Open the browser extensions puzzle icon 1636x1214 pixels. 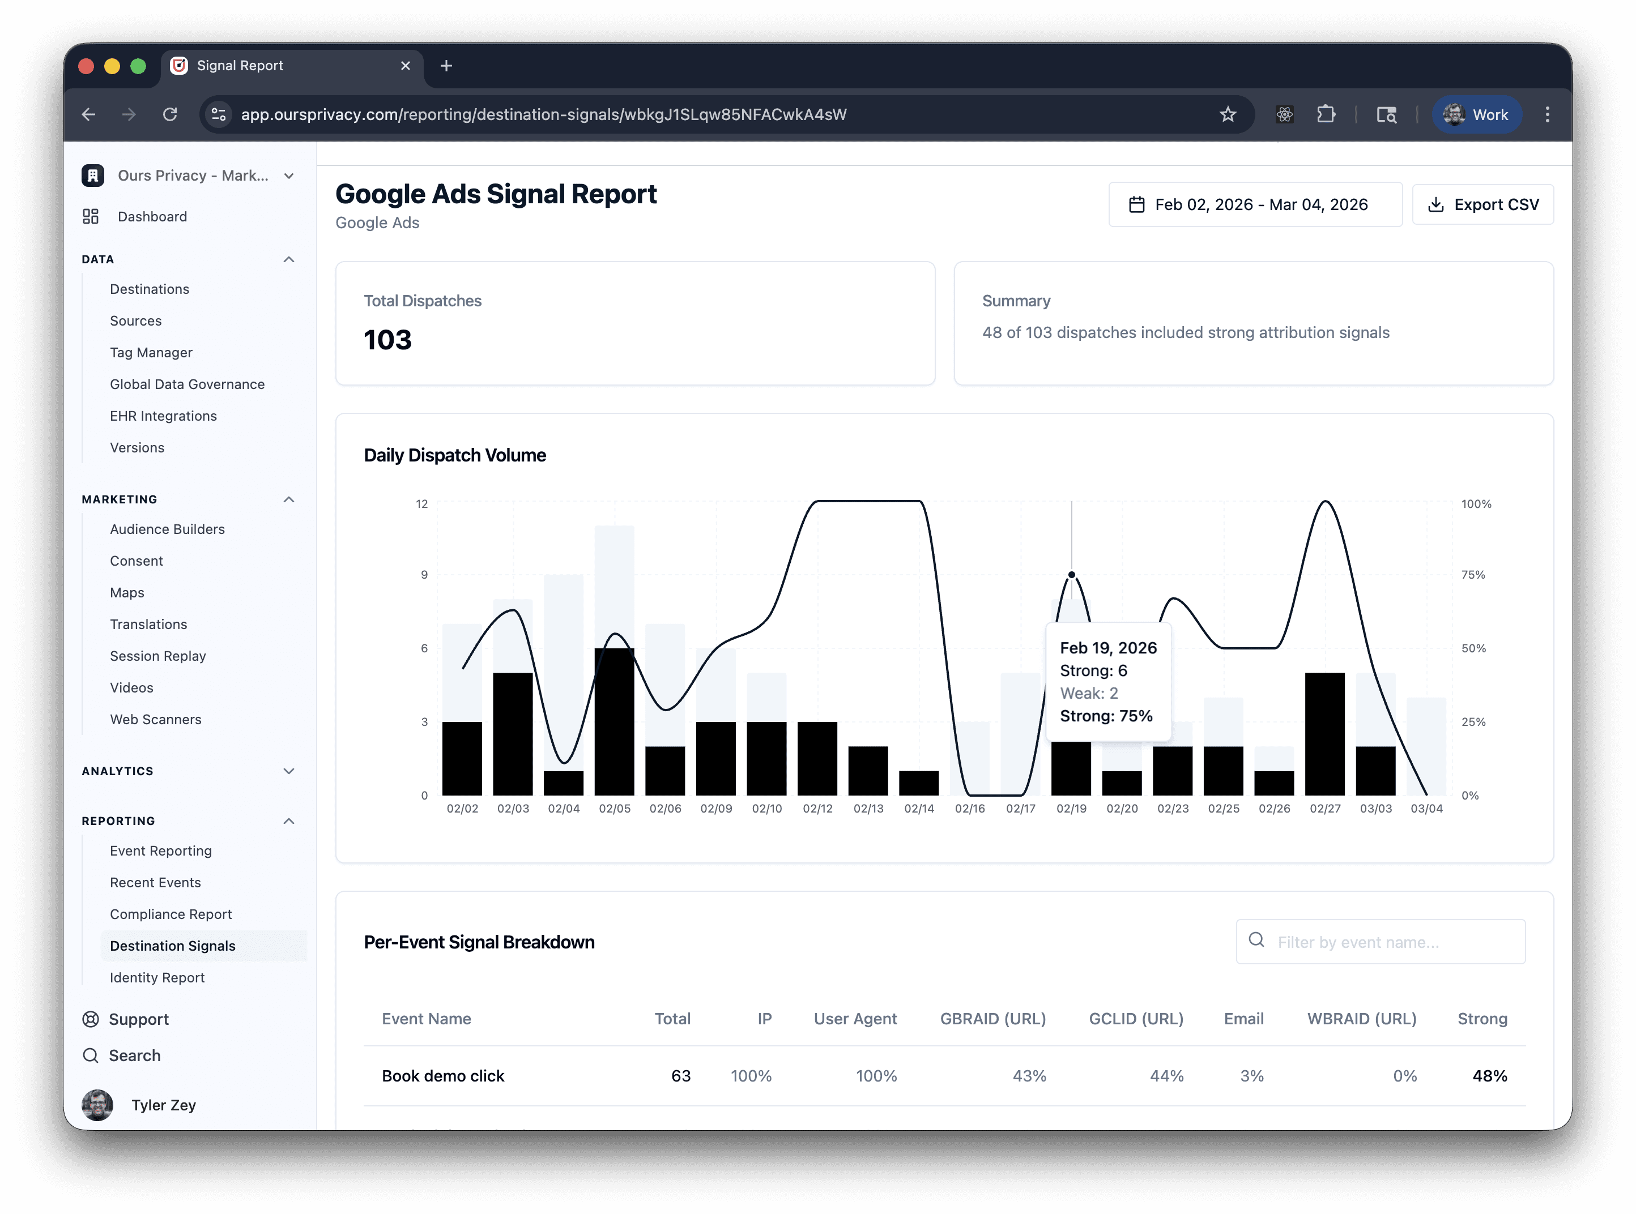pos(1326,114)
